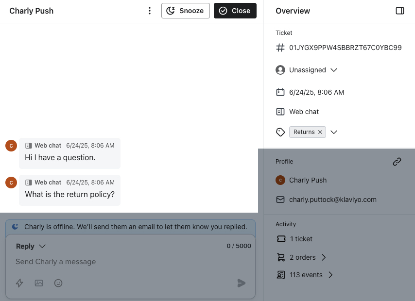Open the emoji picker

58,283
